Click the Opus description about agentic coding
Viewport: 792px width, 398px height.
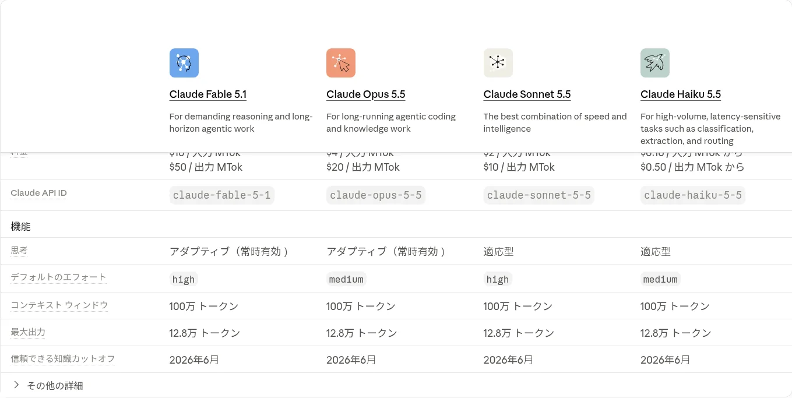pyautogui.click(x=391, y=122)
